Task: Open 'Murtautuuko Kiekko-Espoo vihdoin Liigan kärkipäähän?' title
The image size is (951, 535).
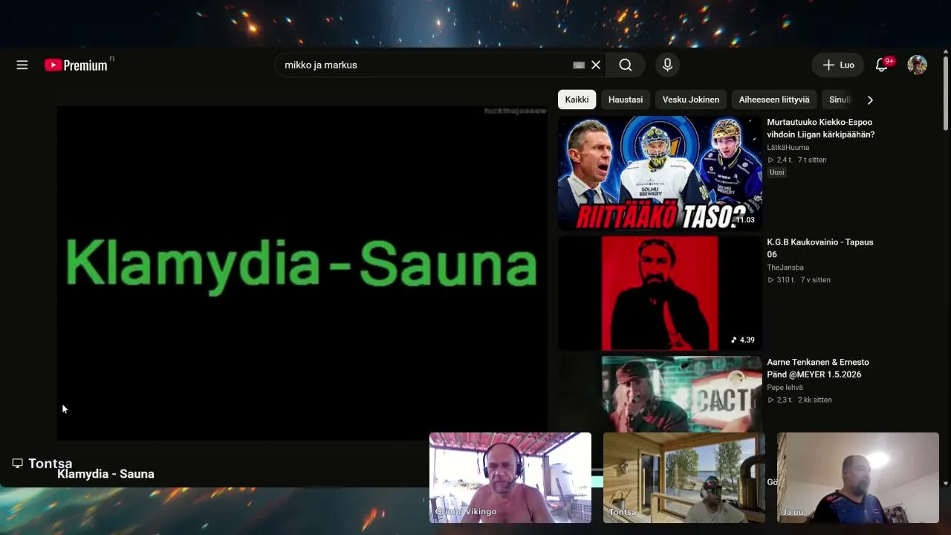Action: pyautogui.click(x=821, y=129)
